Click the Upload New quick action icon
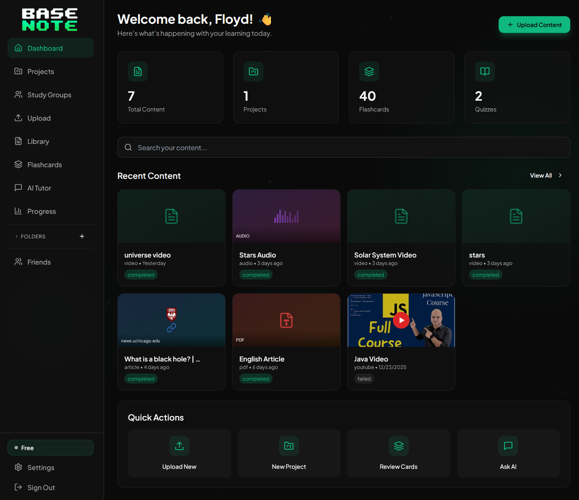The image size is (579, 500). (x=179, y=446)
